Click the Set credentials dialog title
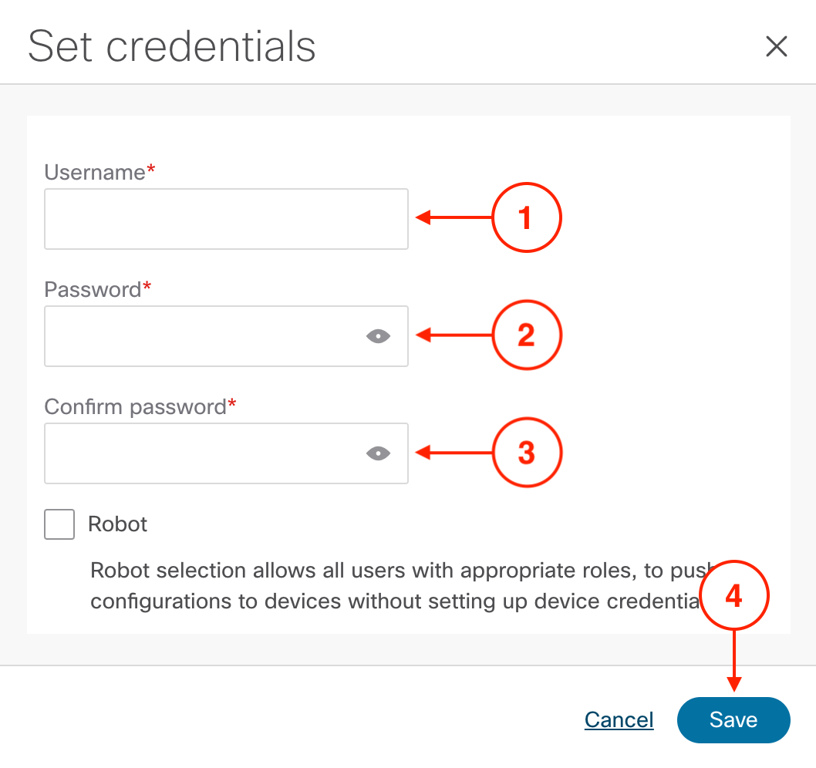Image resolution: width=816 pixels, height=768 pixels. 172,46
